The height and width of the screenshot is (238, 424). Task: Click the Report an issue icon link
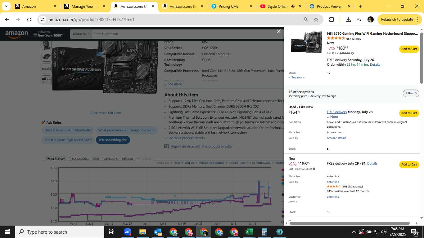point(167,146)
